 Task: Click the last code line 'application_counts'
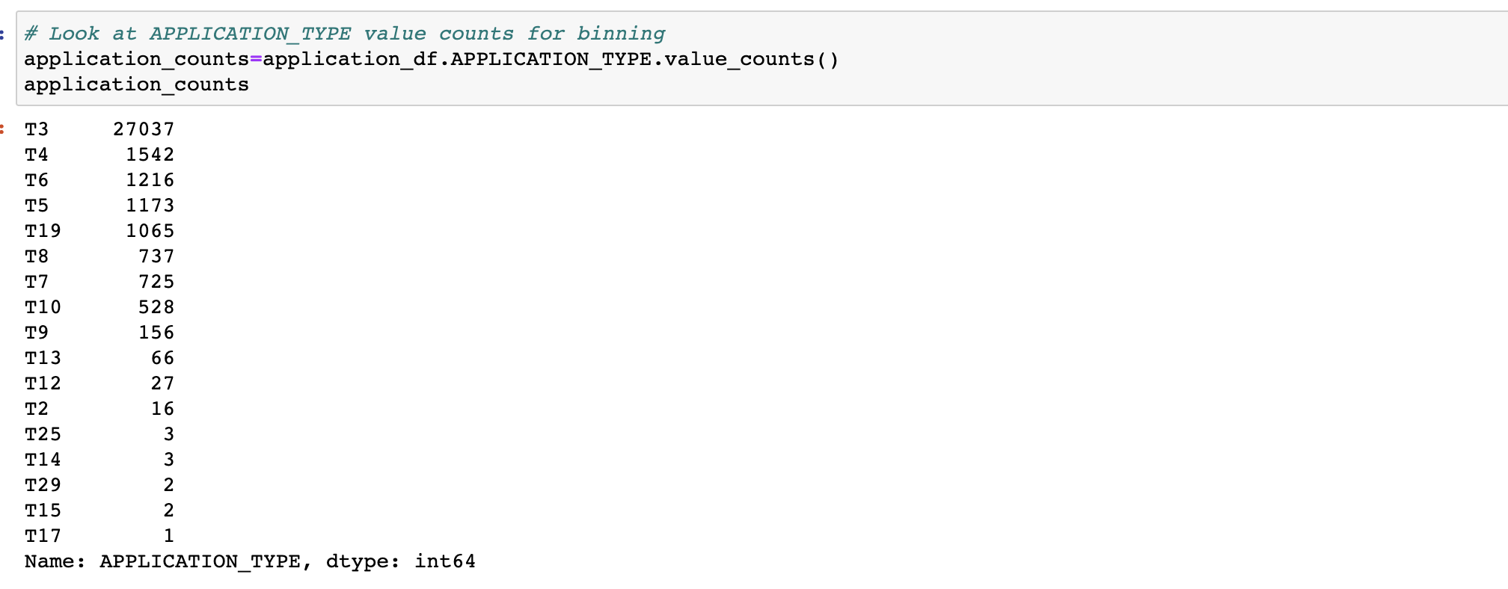click(136, 84)
